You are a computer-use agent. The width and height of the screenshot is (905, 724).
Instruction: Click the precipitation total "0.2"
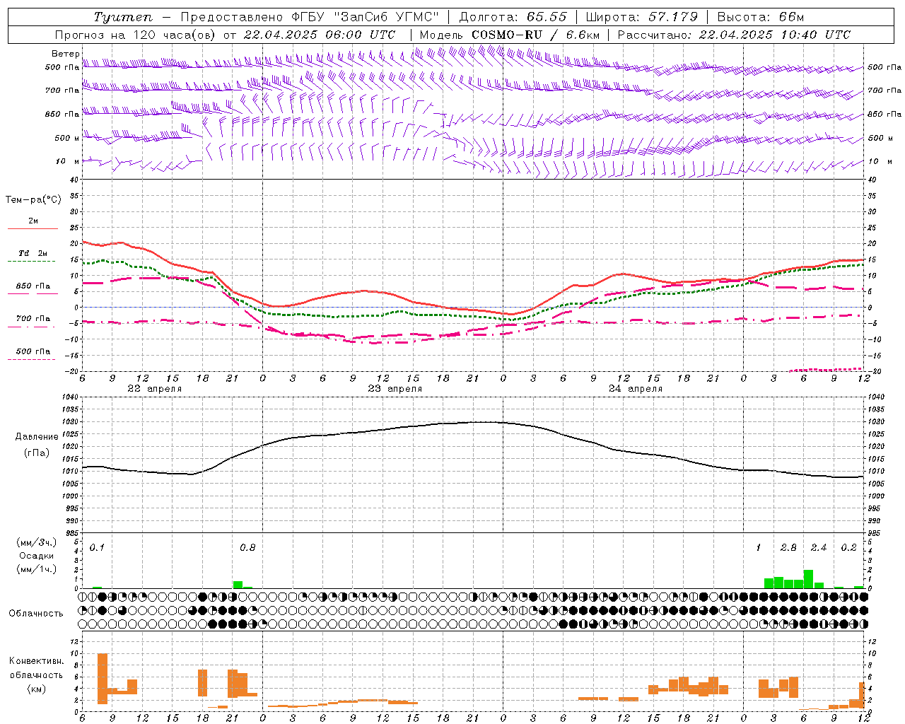coord(848,548)
